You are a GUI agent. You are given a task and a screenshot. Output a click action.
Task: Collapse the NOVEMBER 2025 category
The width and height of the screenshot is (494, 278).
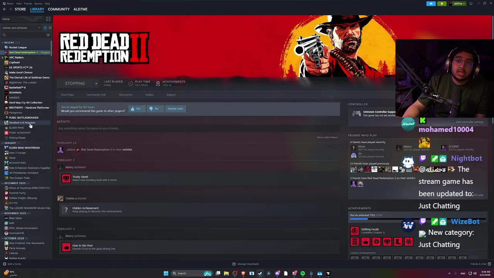coord(3,213)
